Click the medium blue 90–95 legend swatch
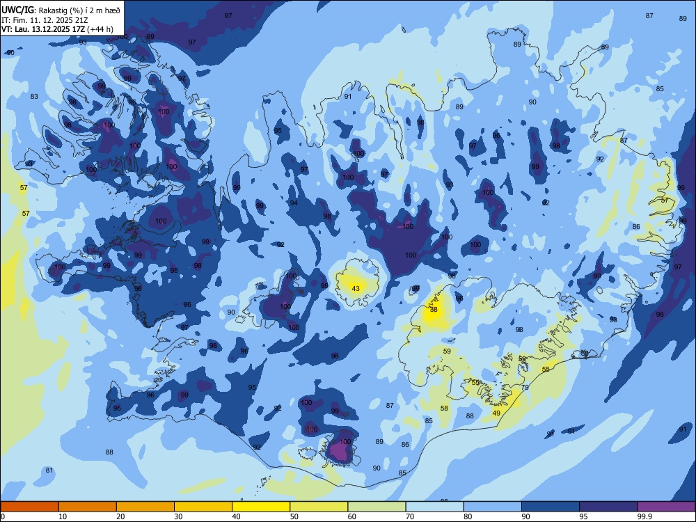 [x=551, y=507]
